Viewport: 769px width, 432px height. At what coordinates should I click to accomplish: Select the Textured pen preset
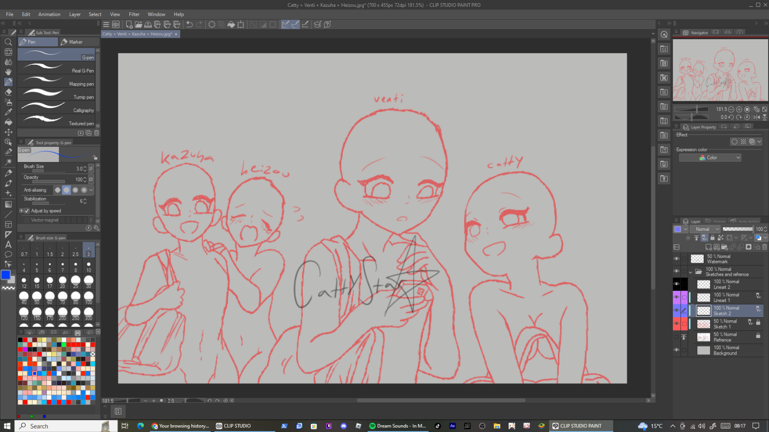tap(58, 121)
